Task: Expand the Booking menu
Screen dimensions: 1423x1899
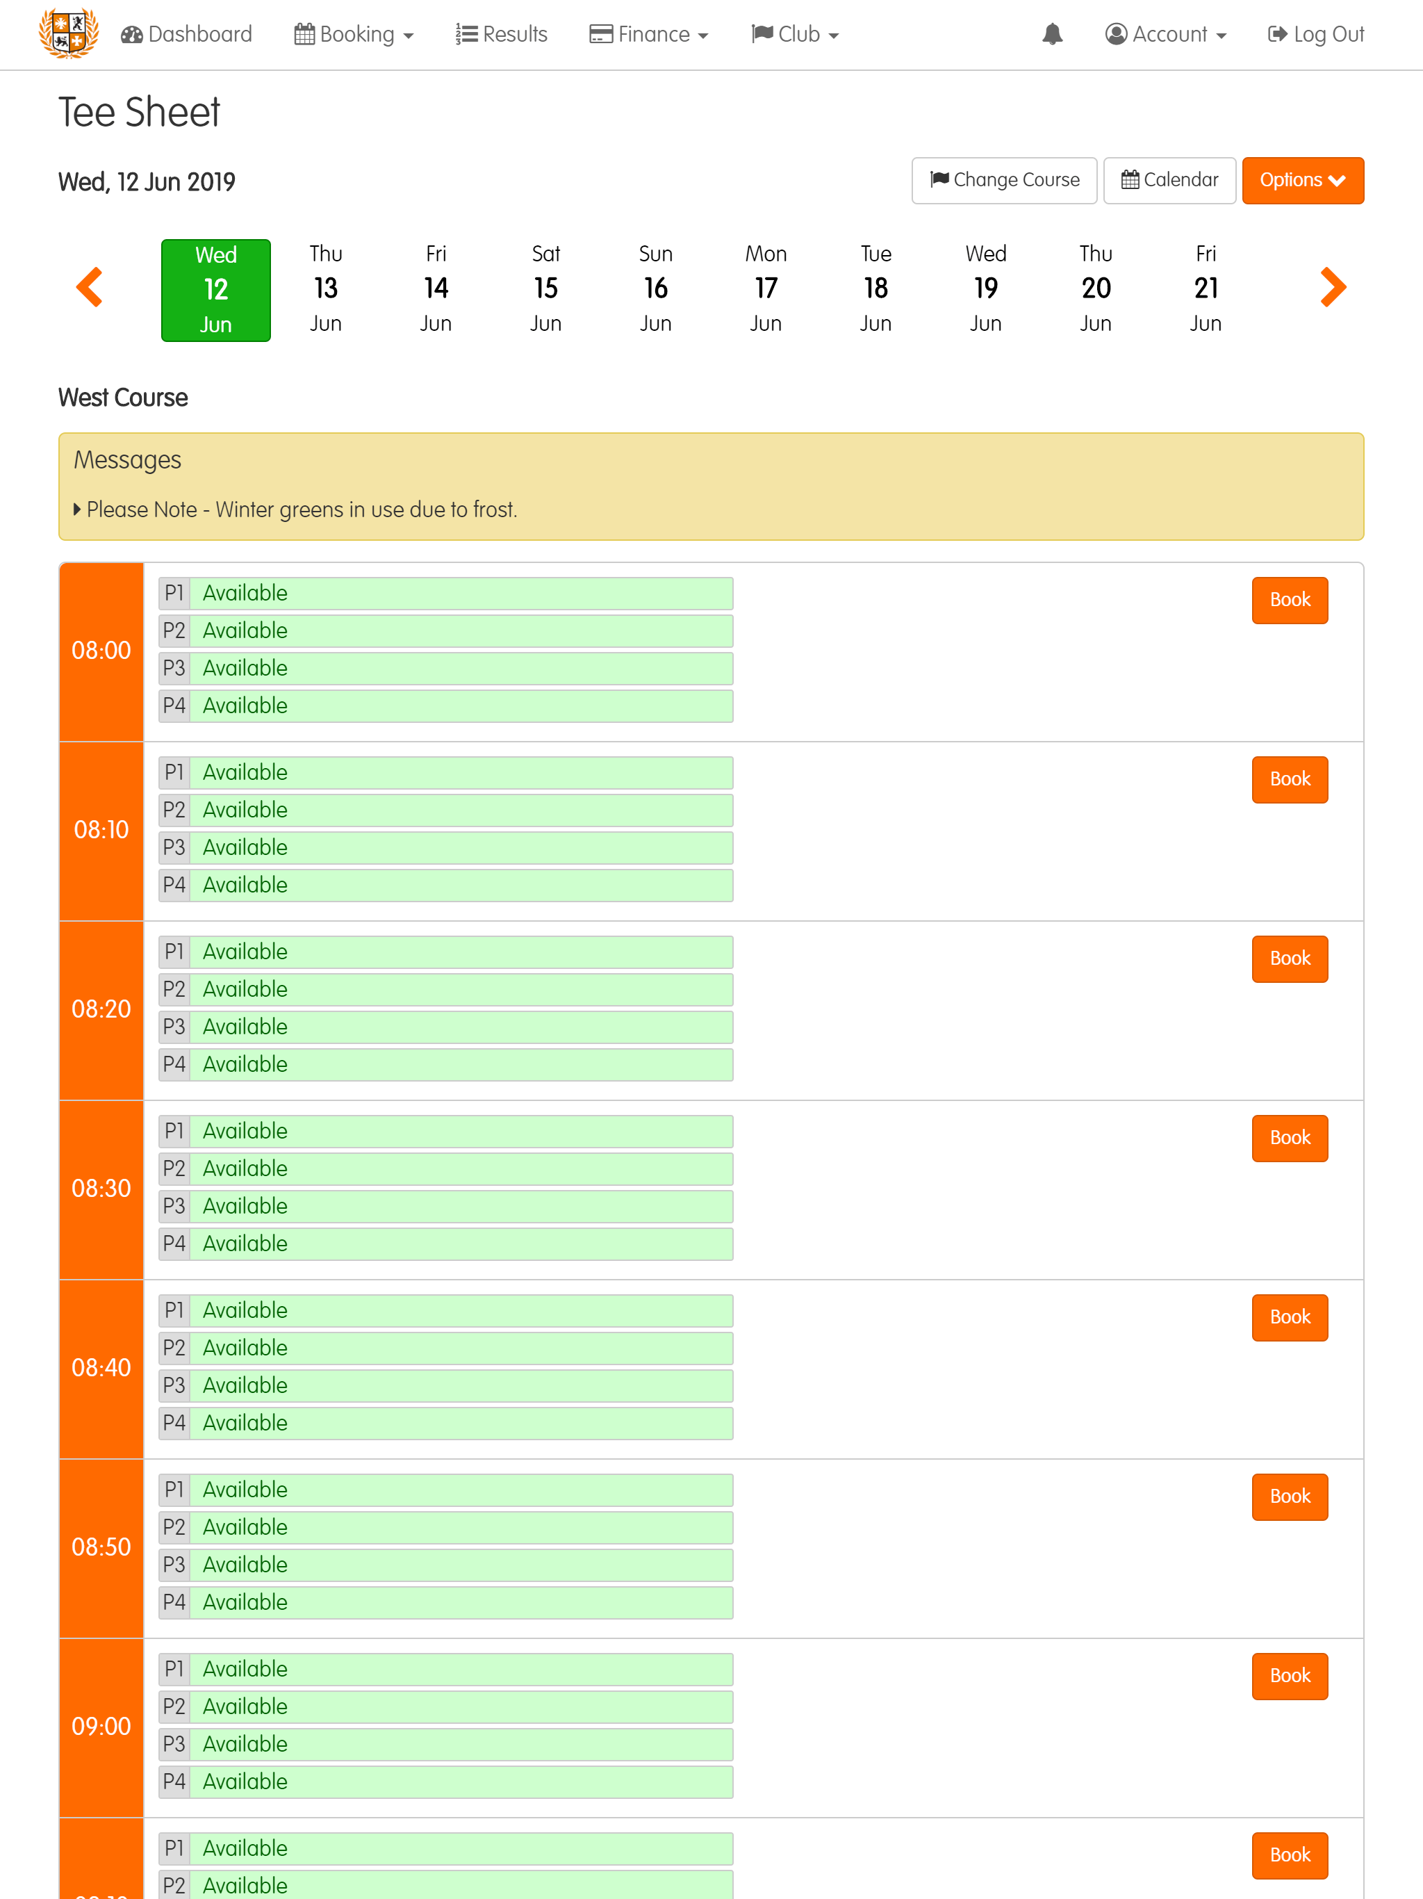Action: tap(354, 34)
